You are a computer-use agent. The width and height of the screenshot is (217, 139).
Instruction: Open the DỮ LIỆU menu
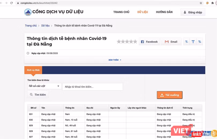143,12
